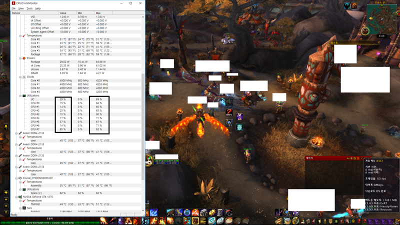Click the Clocks waveform icon
This screenshot has height=225, width=400.
[24, 77]
